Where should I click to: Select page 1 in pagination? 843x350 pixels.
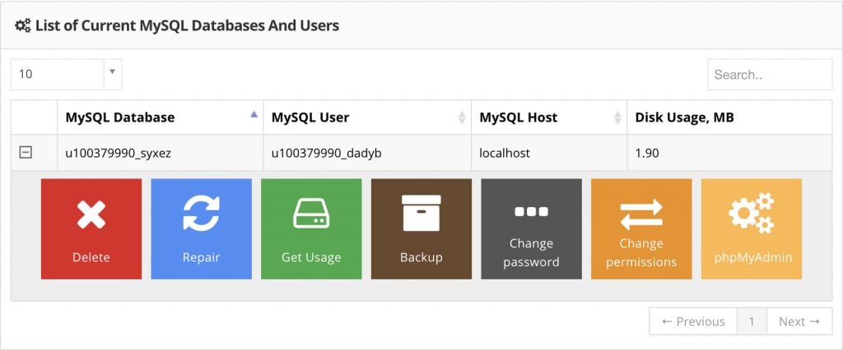coord(752,321)
